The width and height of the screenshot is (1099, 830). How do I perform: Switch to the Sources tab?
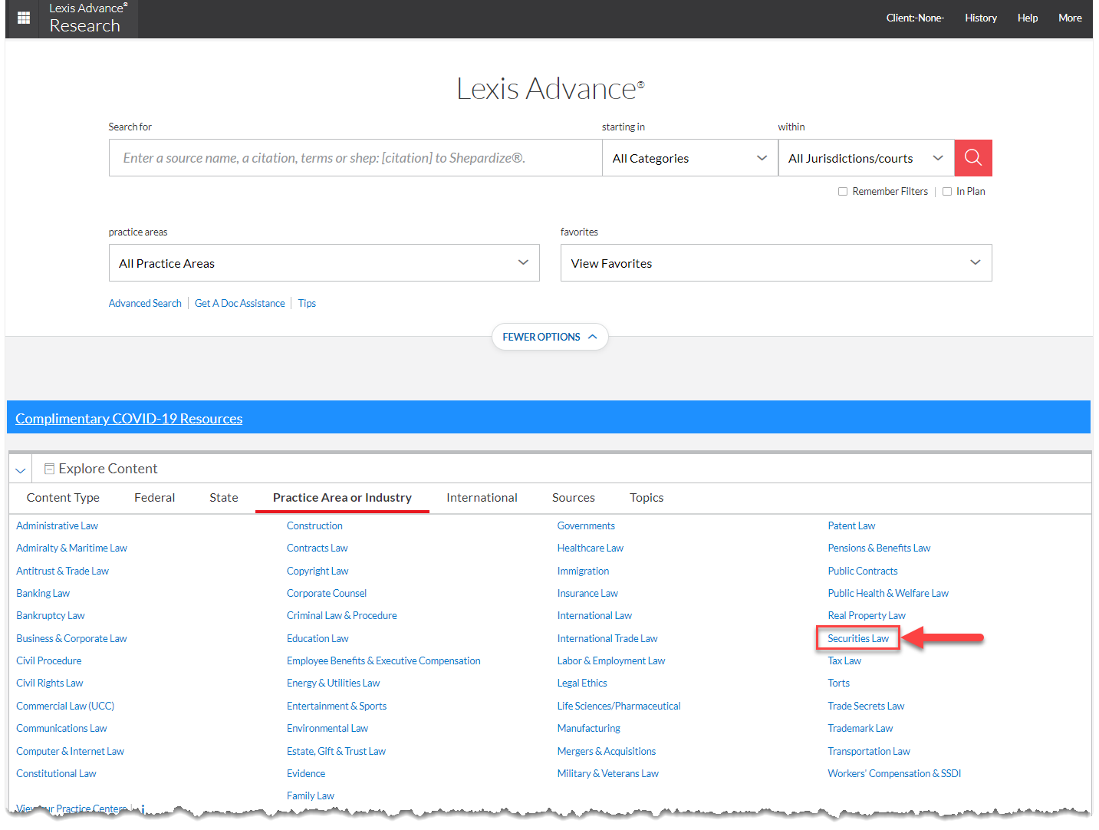(574, 498)
